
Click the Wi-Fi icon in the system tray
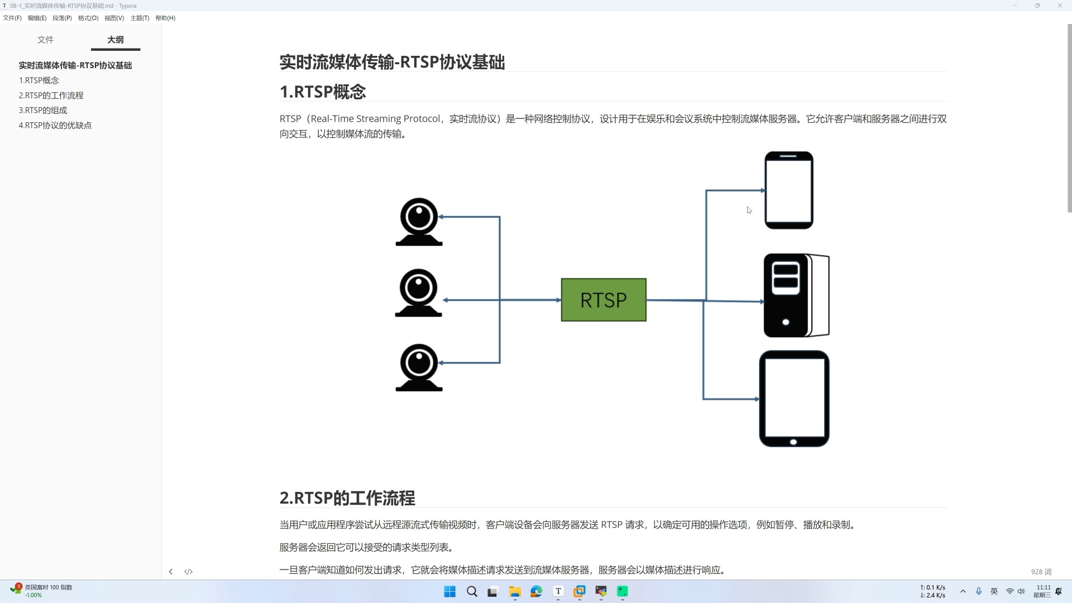click(x=1008, y=591)
